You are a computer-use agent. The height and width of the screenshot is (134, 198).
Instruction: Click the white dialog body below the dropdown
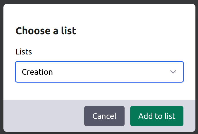click(x=99, y=91)
